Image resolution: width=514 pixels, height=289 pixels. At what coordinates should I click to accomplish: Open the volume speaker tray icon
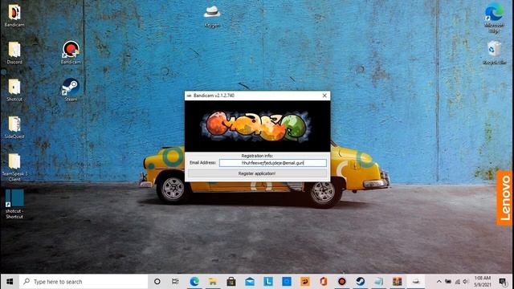(x=466, y=282)
